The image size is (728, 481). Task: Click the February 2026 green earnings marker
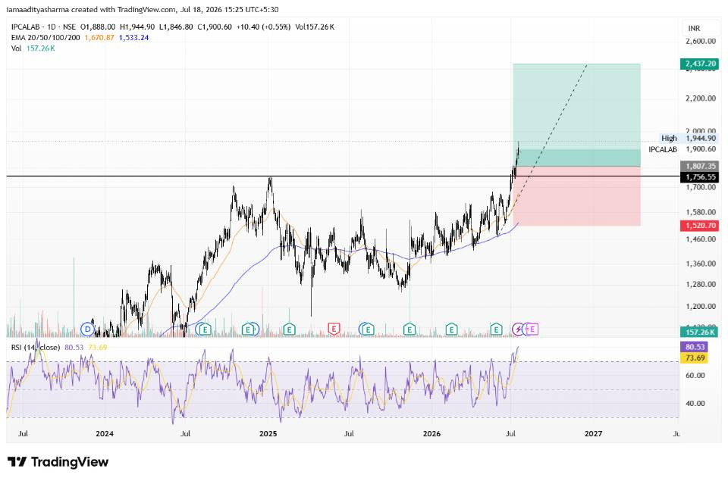click(451, 330)
